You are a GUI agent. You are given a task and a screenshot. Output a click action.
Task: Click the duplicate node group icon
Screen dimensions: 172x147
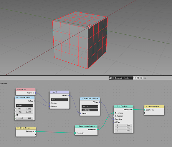coord(138,78)
